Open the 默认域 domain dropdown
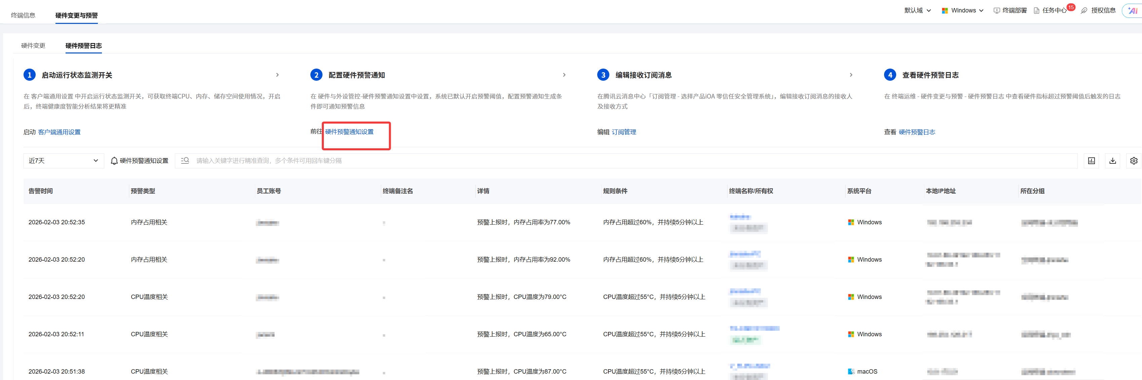This screenshot has height=380, width=1142. point(917,11)
